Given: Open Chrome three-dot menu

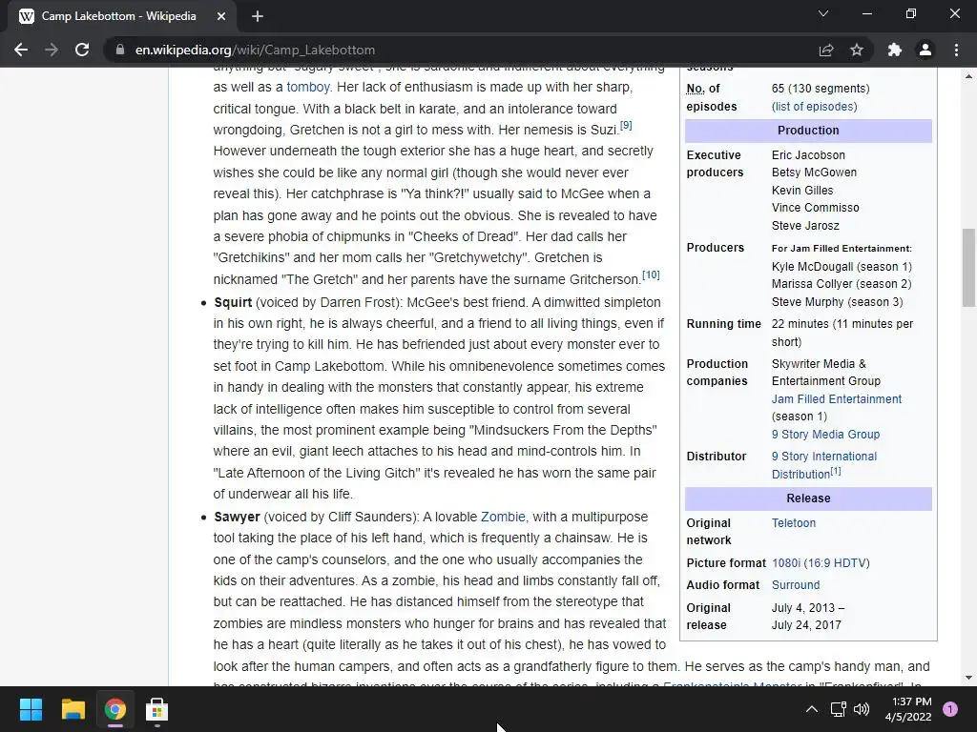Looking at the screenshot, I should pyautogui.click(x=956, y=50).
